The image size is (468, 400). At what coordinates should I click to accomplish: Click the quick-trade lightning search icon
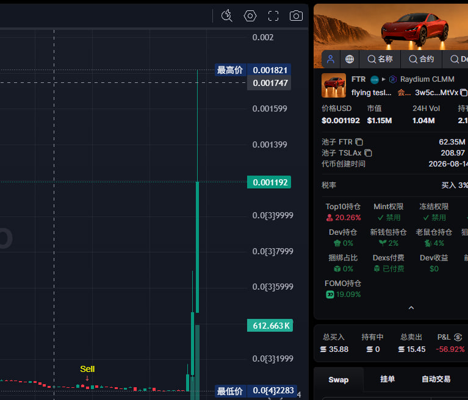click(227, 15)
